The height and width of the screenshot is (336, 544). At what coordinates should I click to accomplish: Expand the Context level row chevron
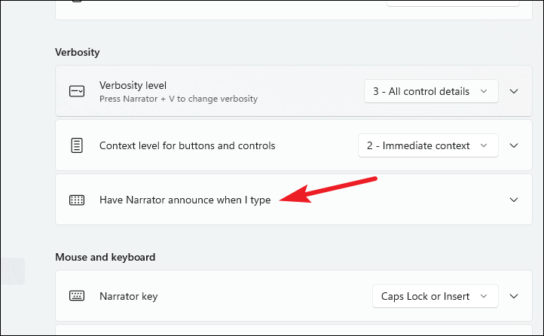(514, 145)
